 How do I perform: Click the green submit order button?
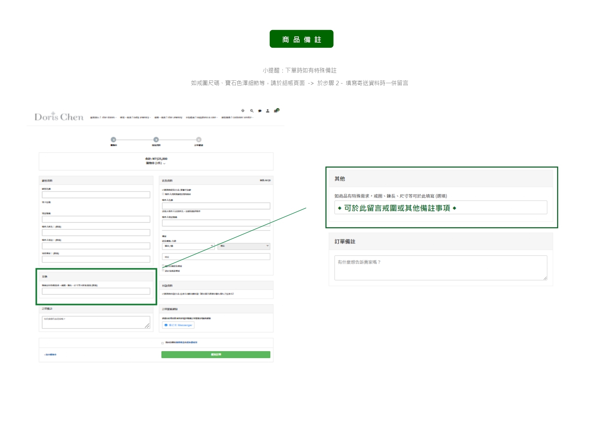click(x=216, y=354)
